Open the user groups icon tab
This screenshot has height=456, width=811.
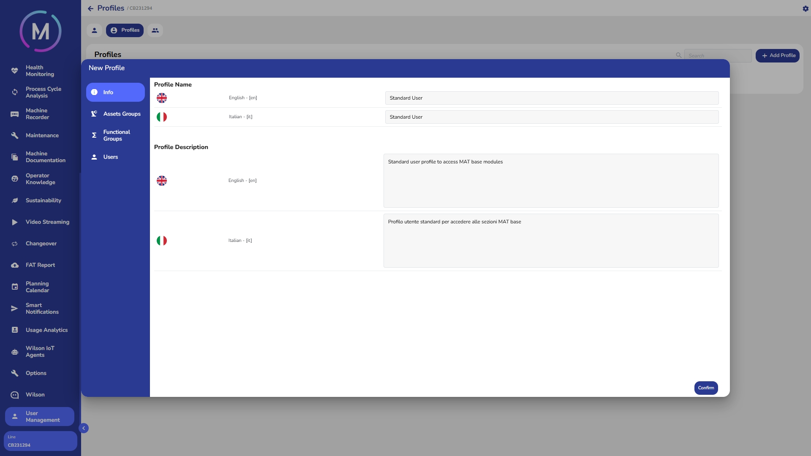(x=155, y=30)
